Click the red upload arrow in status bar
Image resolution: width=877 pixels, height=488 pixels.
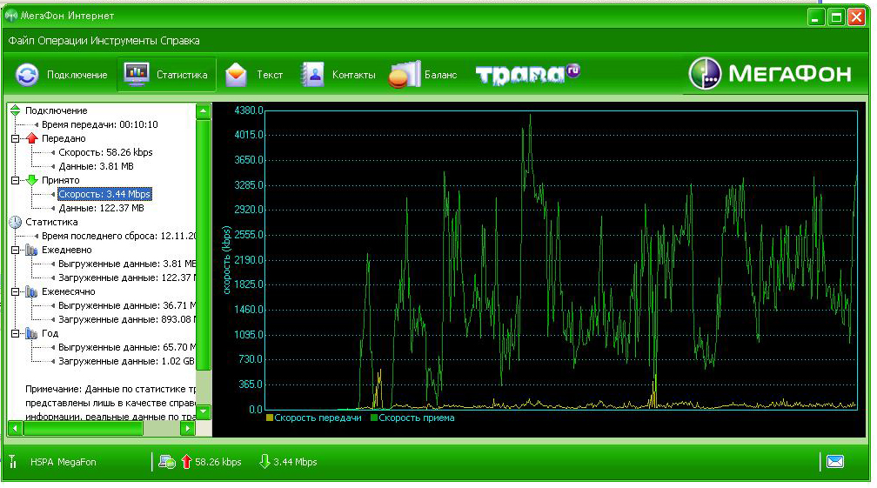pos(186,462)
